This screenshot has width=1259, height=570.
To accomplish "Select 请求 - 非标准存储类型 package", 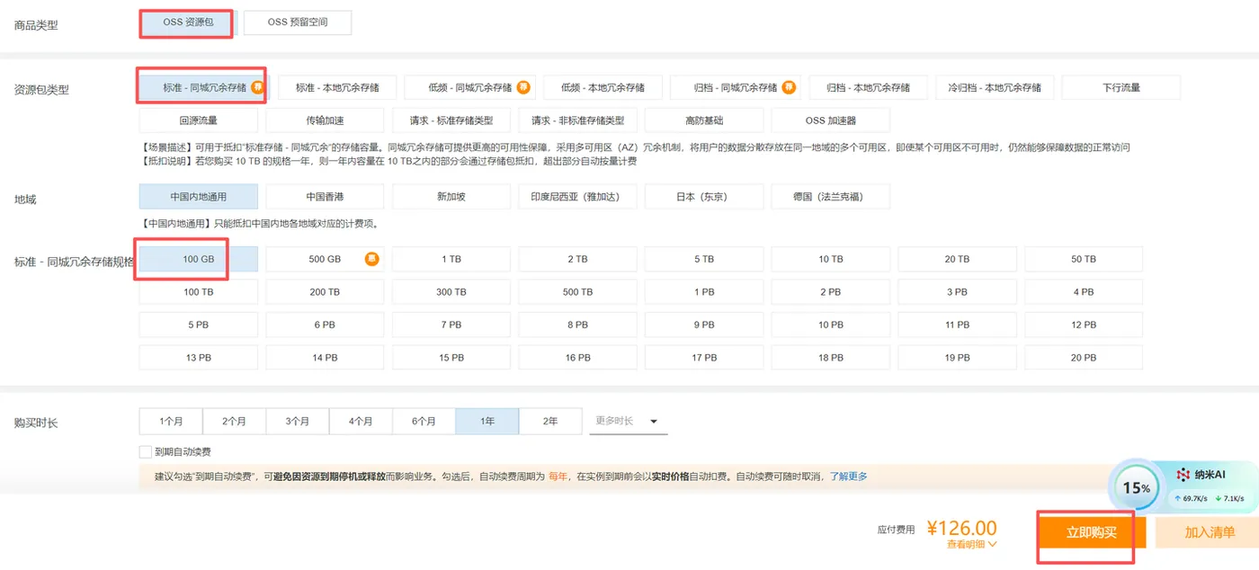I will (577, 120).
